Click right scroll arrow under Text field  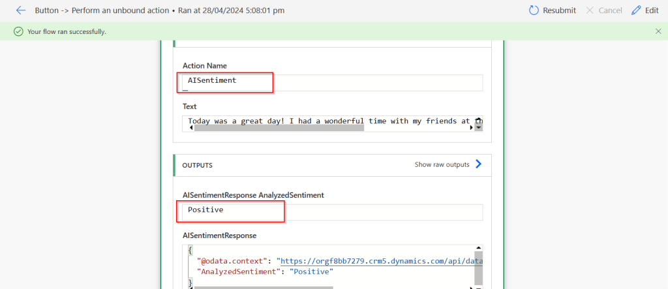pyautogui.click(x=472, y=128)
